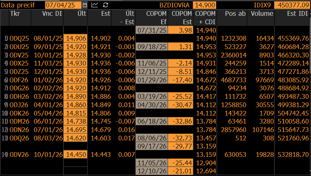The image size is (311, 176).
Task: Click the IDIX9 value 450377.09
Action: coord(293,5)
